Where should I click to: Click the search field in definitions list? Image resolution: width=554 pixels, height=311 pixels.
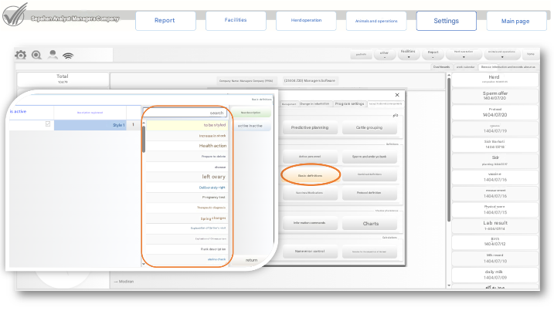click(x=185, y=113)
